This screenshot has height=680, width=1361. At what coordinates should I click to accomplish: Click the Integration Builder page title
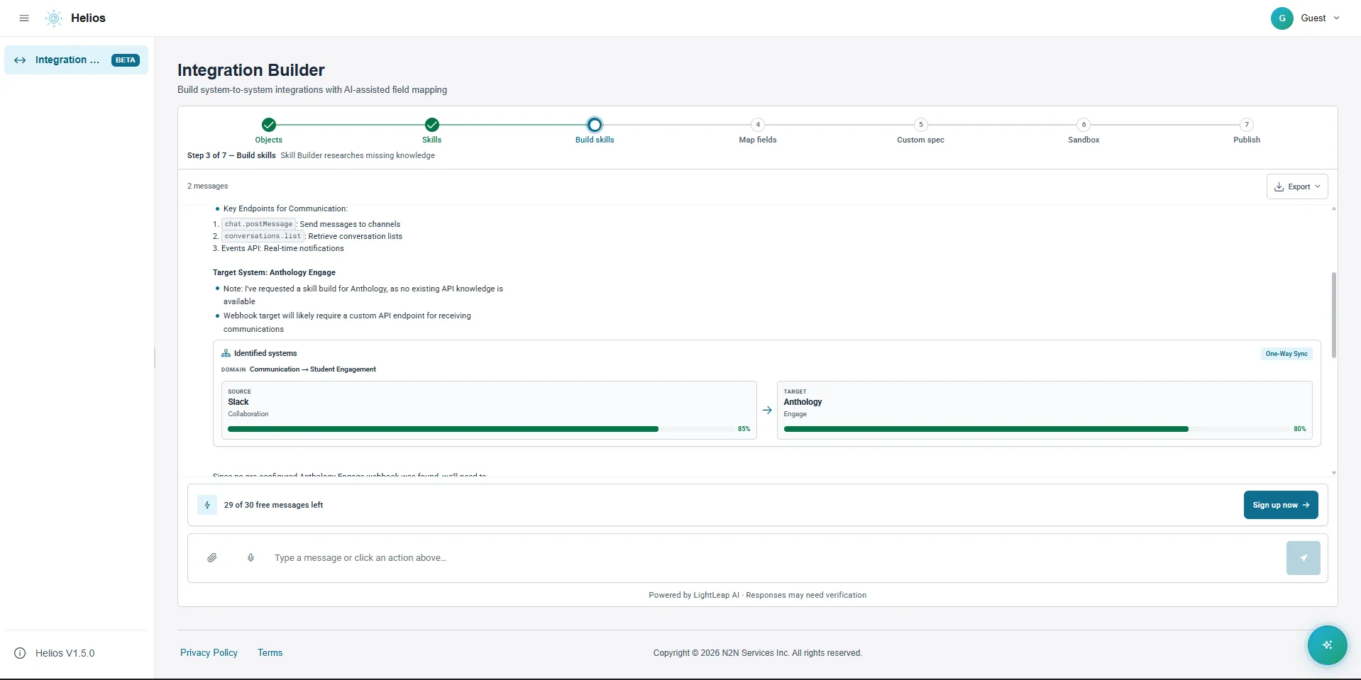tap(250, 70)
